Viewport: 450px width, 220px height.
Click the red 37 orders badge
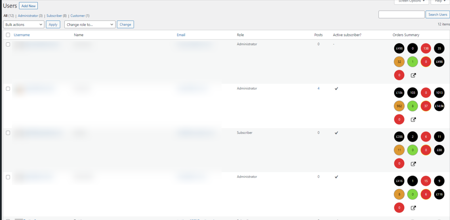coord(426,106)
